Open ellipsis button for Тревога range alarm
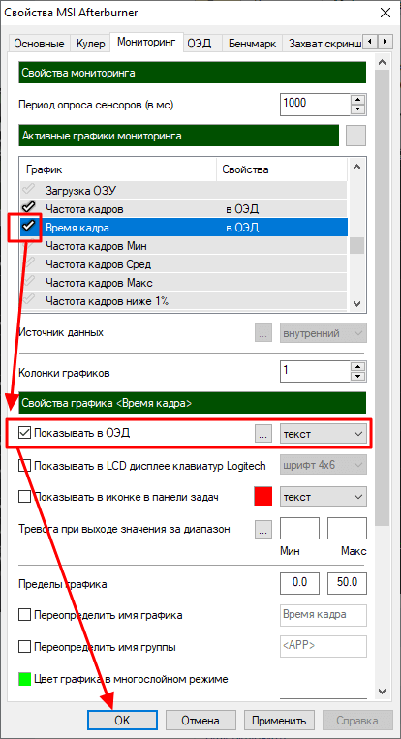The height and width of the screenshot is (739, 401). pyautogui.click(x=263, y=529)
